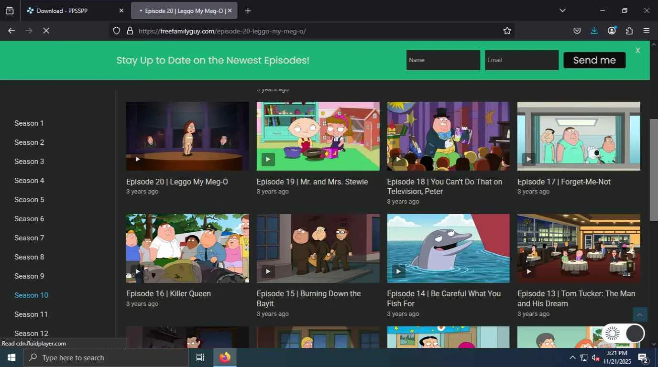Focus the Name field in the banner
The height and width of the screenshot is (367, 658).
pos(443,60)
